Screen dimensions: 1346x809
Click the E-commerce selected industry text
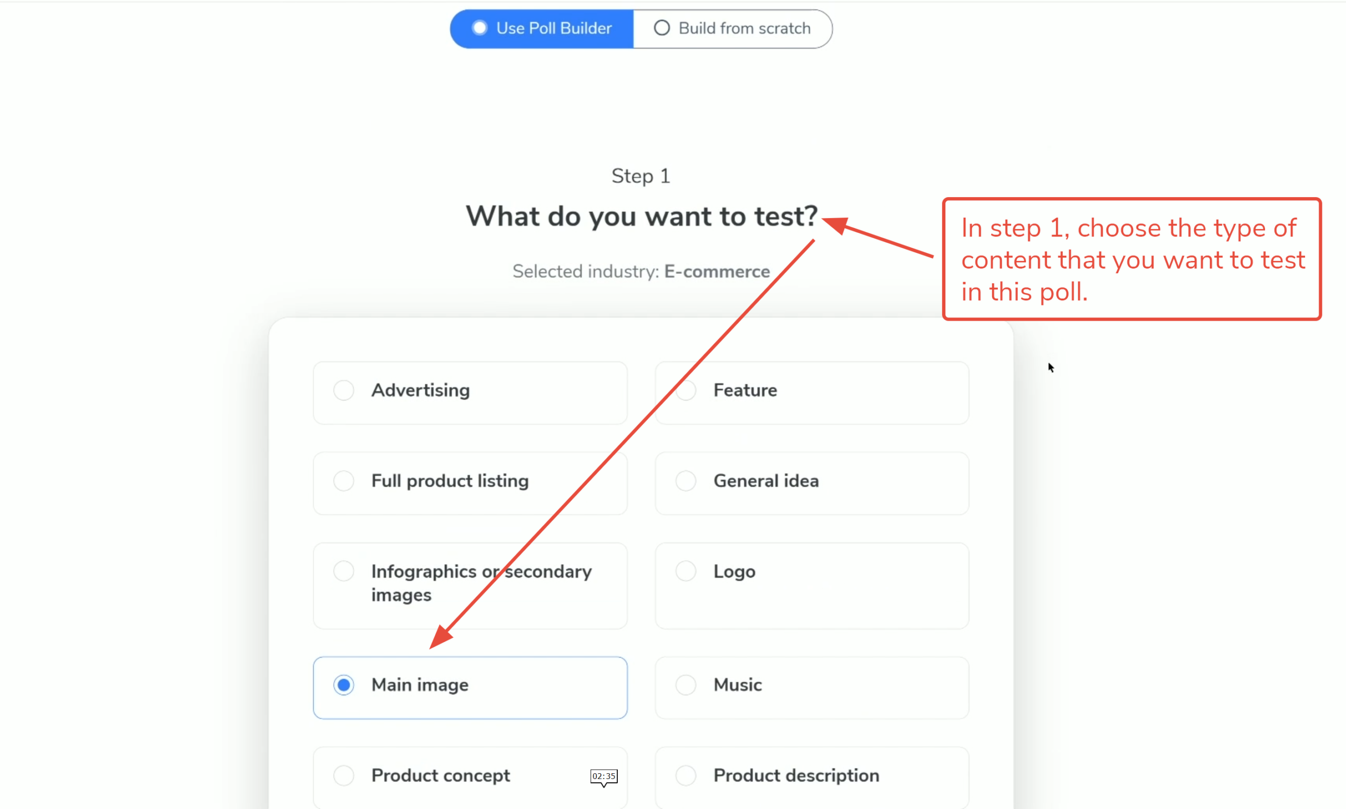tap(716, 271)
